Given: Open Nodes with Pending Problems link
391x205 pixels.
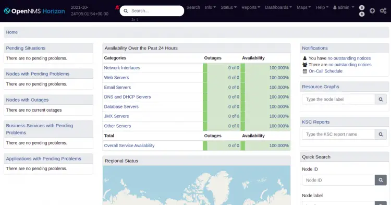Looking at the screenshot, I should pyautogui.click(x=38, y=74).
